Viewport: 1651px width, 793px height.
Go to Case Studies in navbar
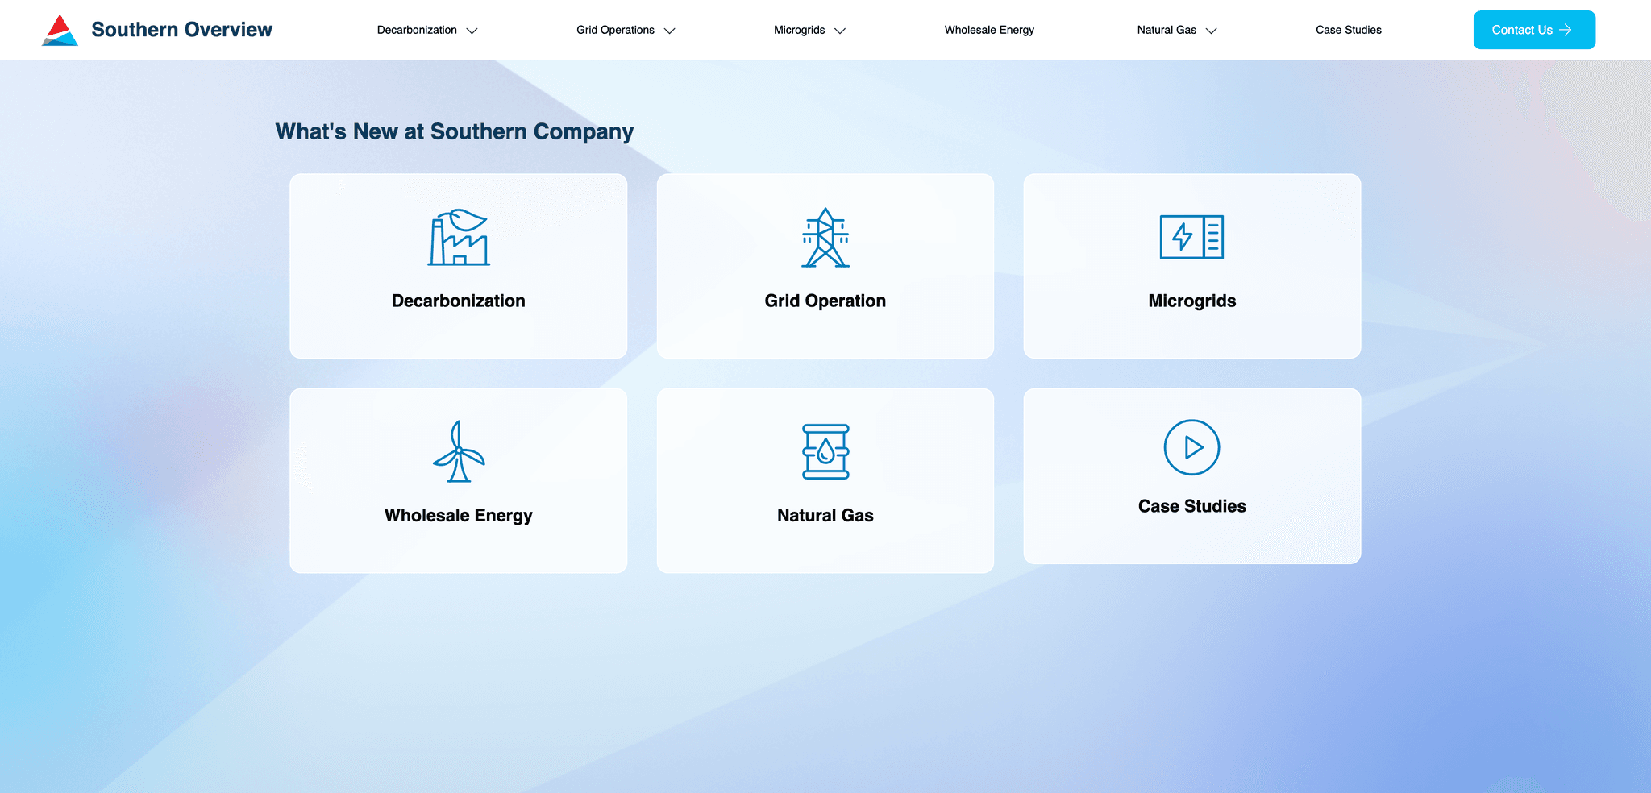[x=1349, y=30]
